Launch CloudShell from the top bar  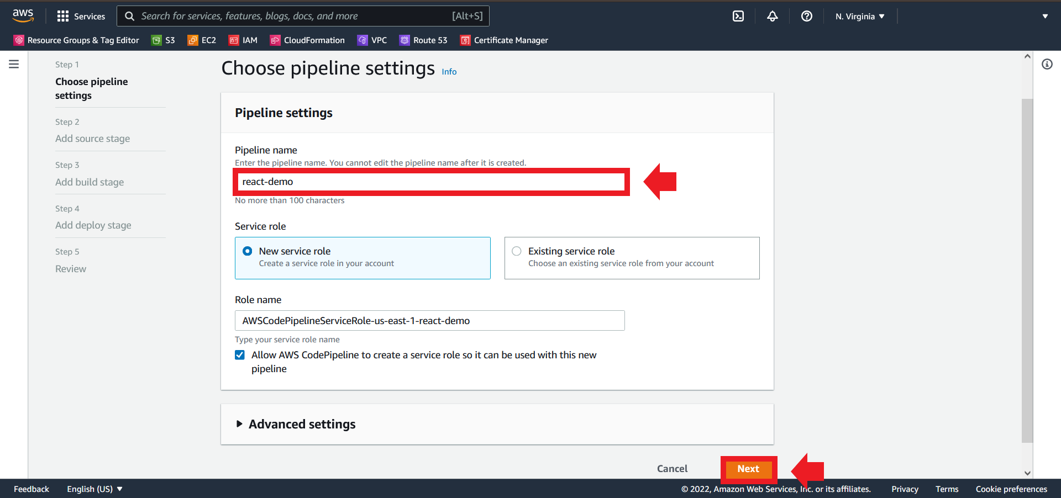click(x=738, y=16)
